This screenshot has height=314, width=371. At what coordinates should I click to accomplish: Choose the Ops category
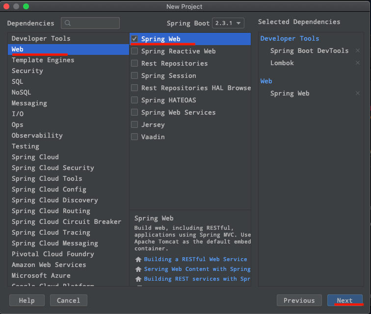point(68,125)
